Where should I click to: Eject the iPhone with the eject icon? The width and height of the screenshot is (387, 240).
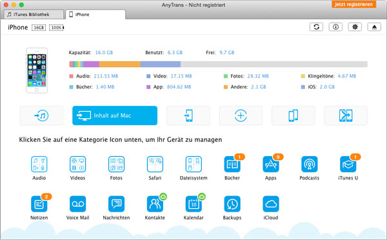pos(374,27)
